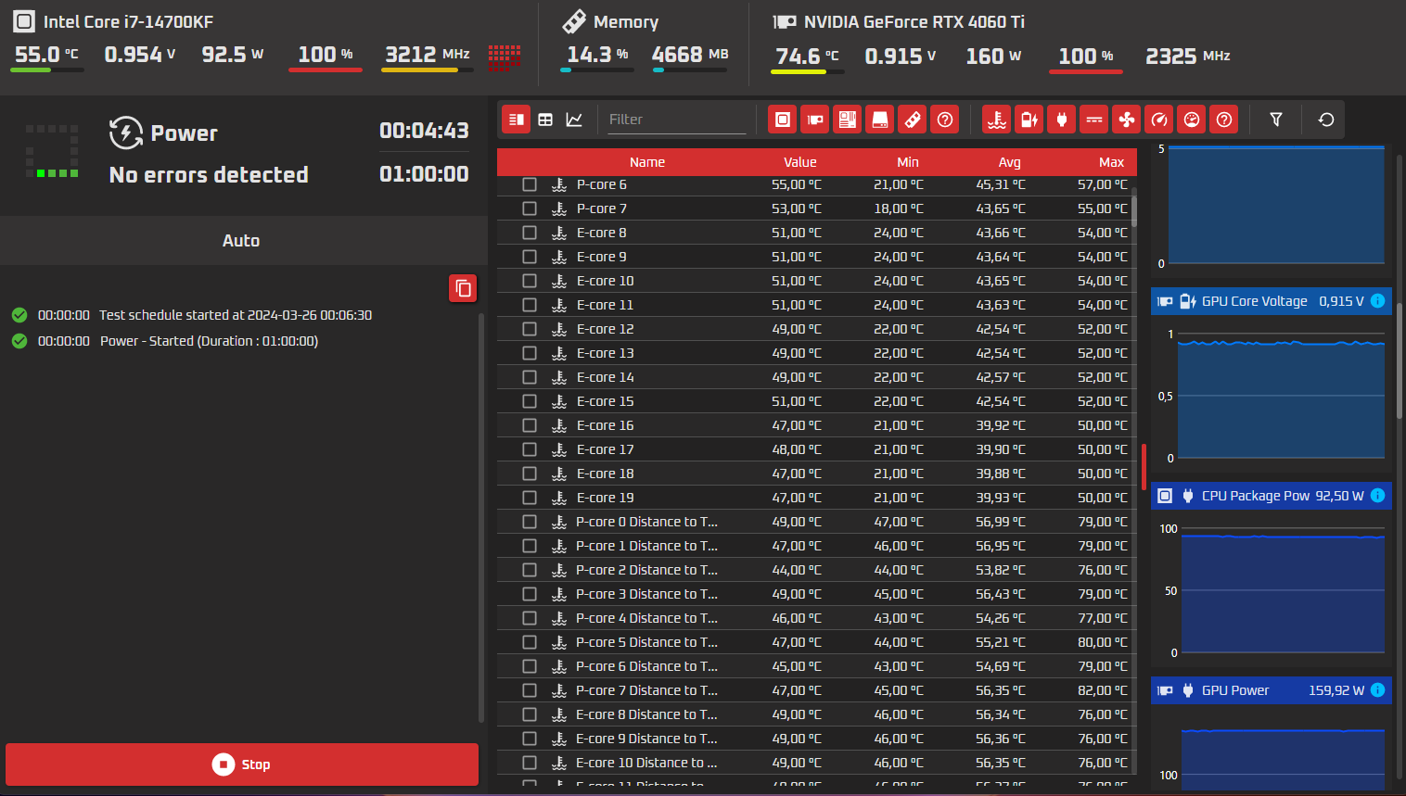Screen dimensions: 1406x796
Task: Reset sensor statistics with the circular arrow
Action: [x=1326, y=120]
